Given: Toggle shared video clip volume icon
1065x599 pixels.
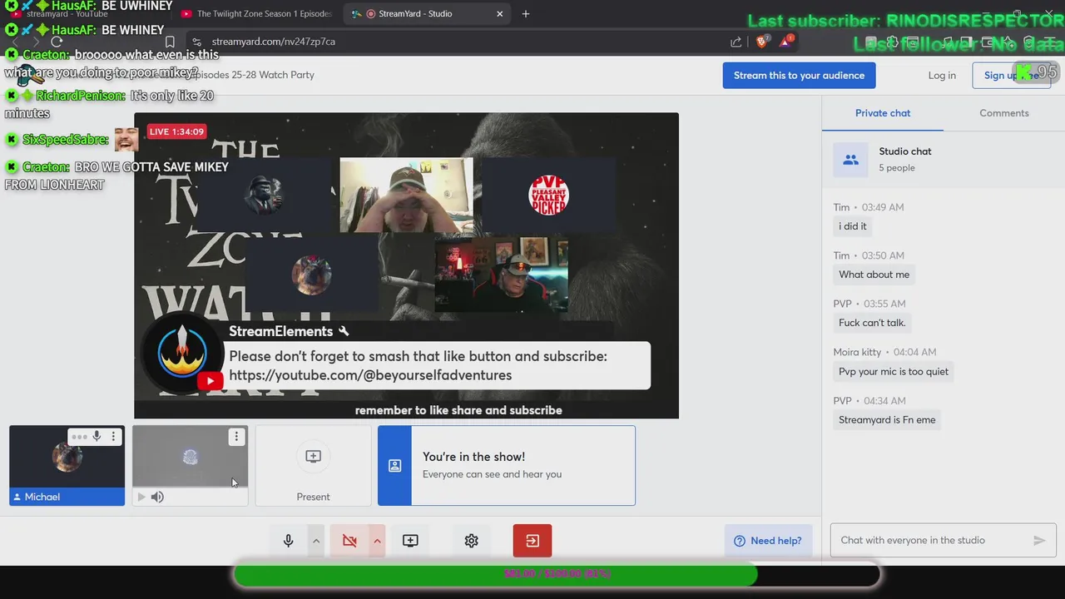Looking at the screenshot, I should (157, 497).
